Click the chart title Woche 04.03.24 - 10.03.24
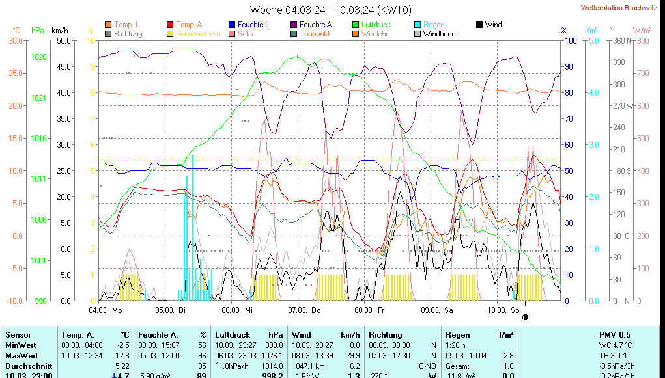Viewport: 665px width, 378px height. 331,10
